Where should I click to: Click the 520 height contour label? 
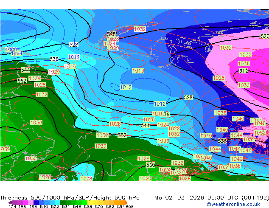[265, 36]
